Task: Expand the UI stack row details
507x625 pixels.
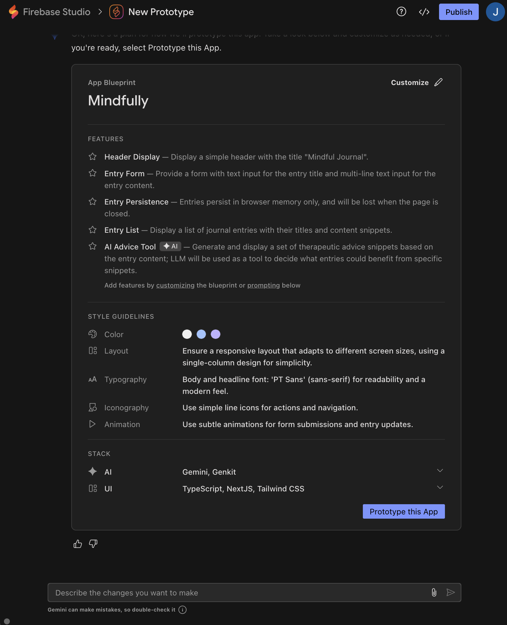Action: (x=440, y=487)
